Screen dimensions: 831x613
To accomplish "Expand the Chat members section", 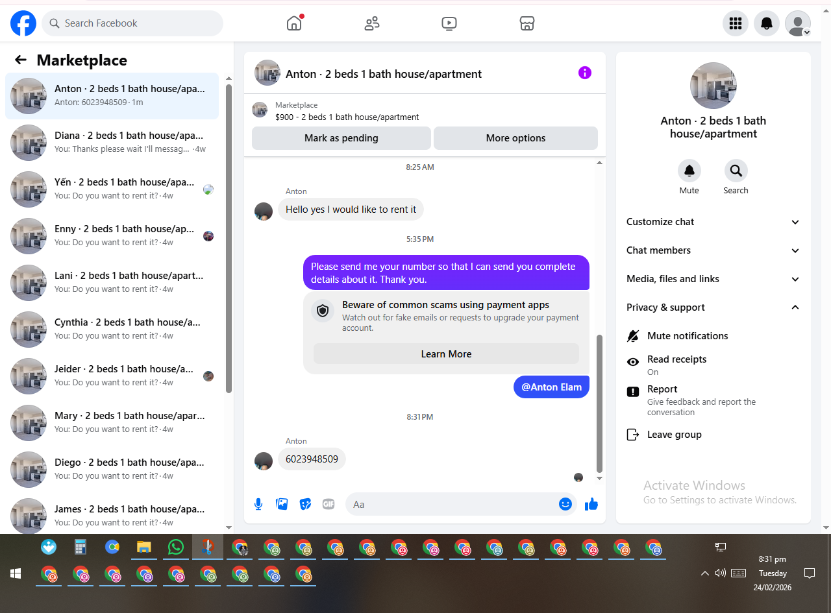I will coord(713,250).
